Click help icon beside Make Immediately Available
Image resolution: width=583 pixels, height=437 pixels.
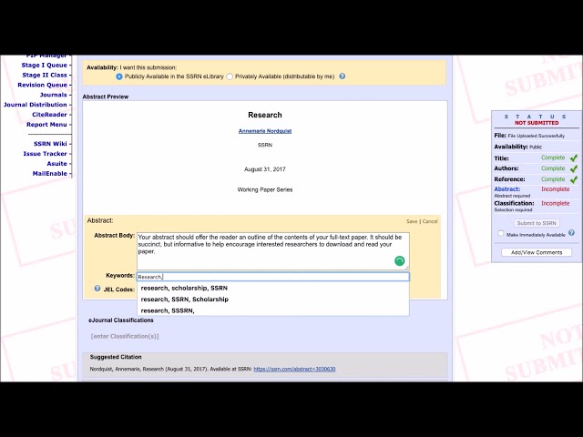pos(571,233)
